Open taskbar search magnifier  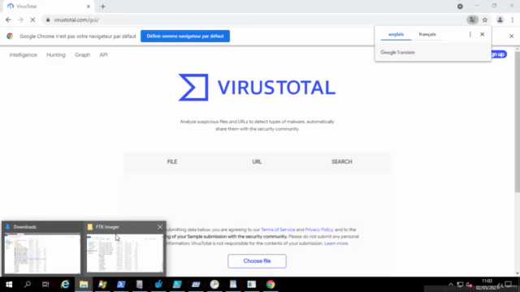[x=28, y=285]
